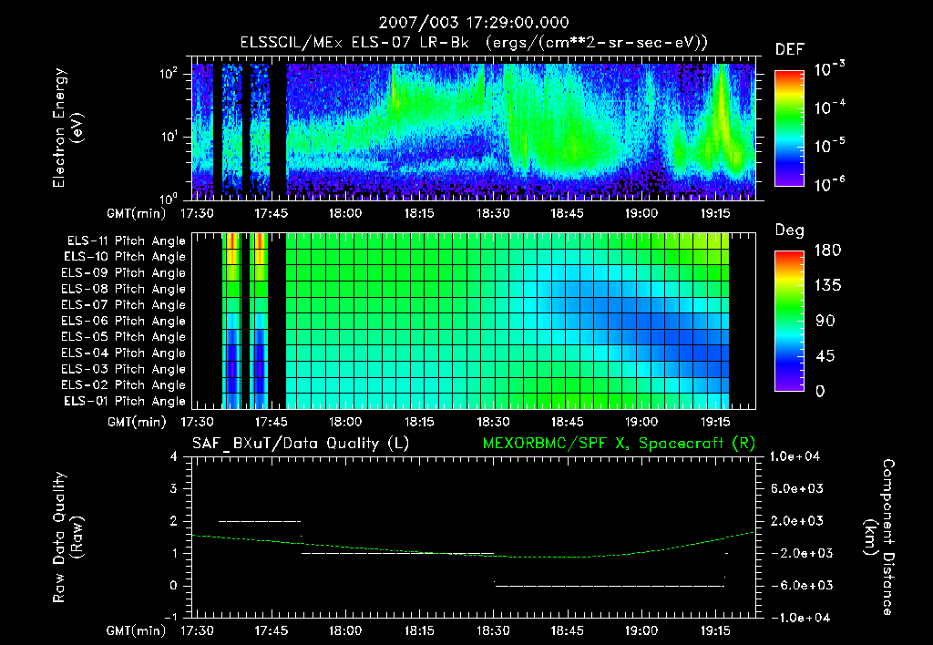Click the 'ELS-01 Pitch Angle' row label

(x=125, y=401)
